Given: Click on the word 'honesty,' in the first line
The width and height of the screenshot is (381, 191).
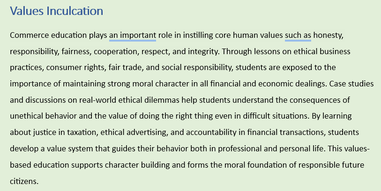Looking at the screenshot, I should (328, 35).
